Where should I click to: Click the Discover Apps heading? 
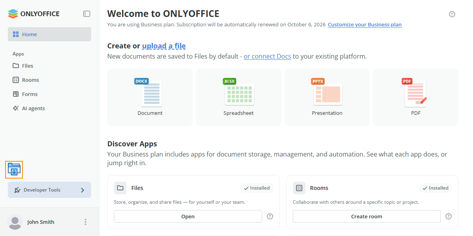[132, 144]
